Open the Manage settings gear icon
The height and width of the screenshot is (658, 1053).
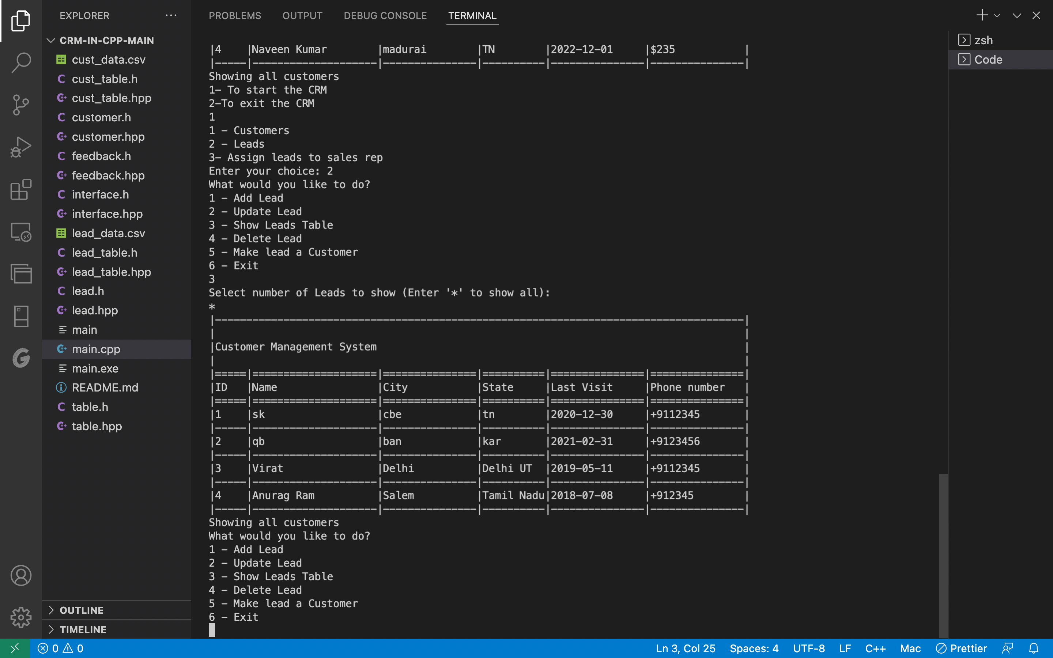[20, 617]
